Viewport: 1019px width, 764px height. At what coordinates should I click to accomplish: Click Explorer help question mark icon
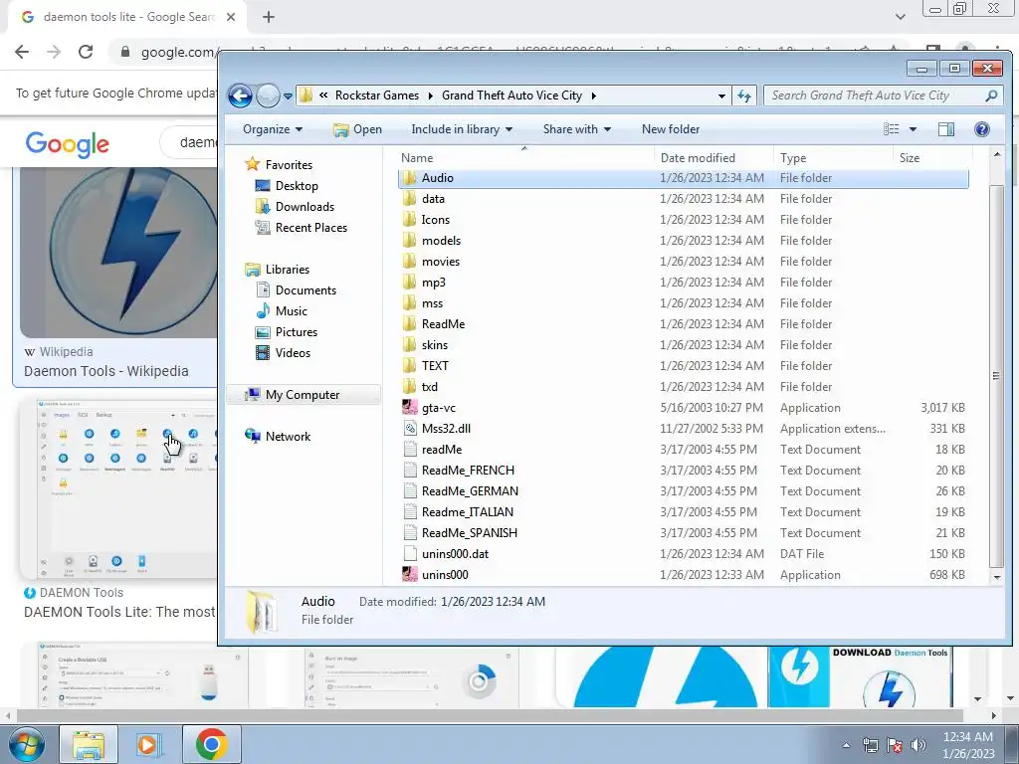[982, 129]
